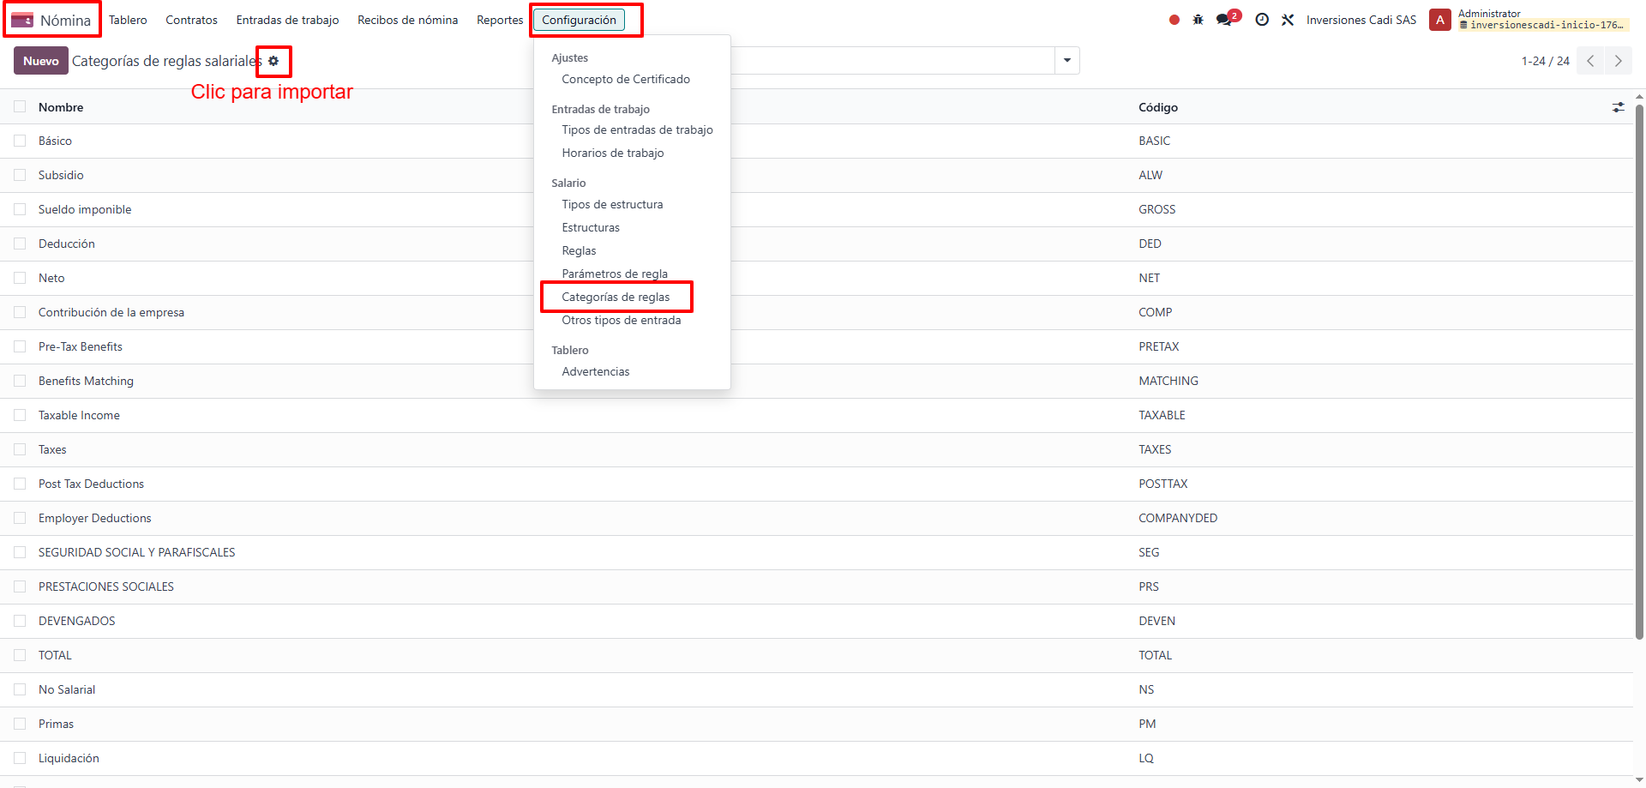
Task: Go to next page arrow
Action: click(1618, 61)
